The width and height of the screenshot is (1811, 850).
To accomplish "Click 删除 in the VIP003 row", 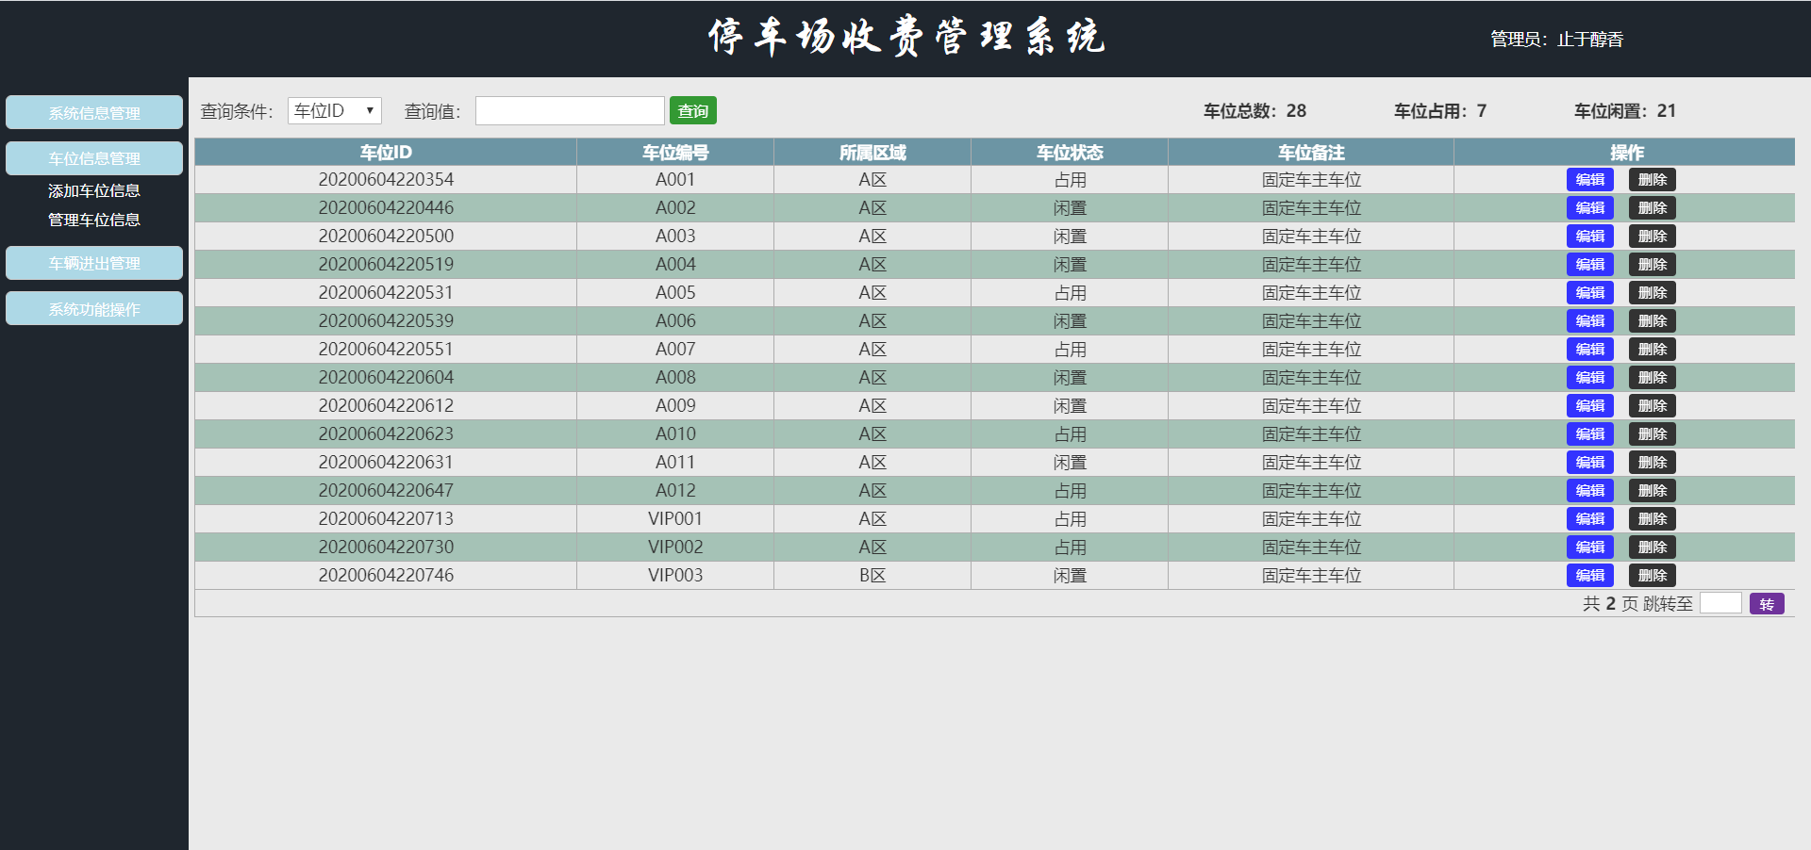I will pos(1653,575).
